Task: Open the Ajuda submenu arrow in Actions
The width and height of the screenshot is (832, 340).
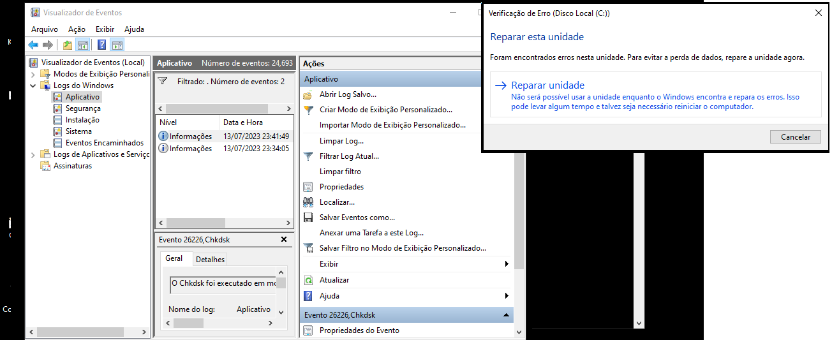Action: pyautogui.click(x=507, y=296)
